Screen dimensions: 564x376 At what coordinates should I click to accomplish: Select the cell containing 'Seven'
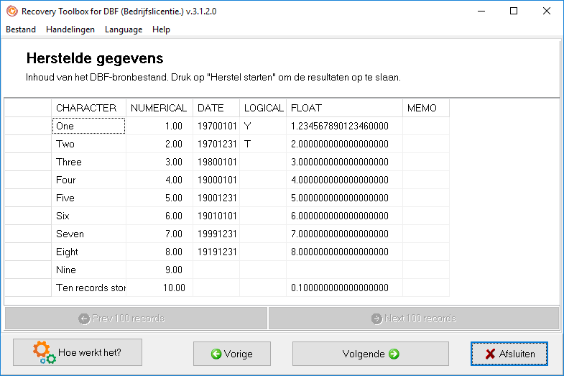point(89,234)
